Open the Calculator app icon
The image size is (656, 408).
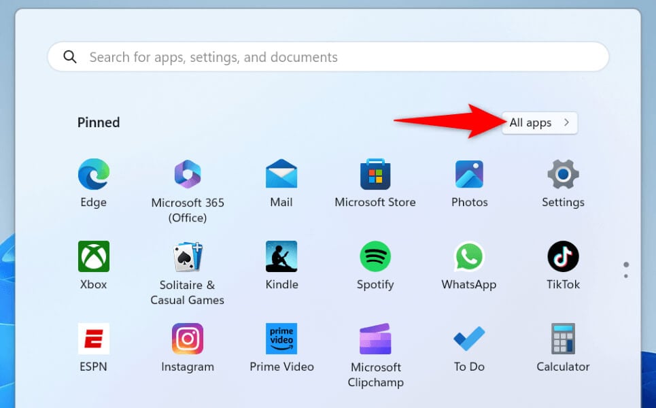click(563, 339)
